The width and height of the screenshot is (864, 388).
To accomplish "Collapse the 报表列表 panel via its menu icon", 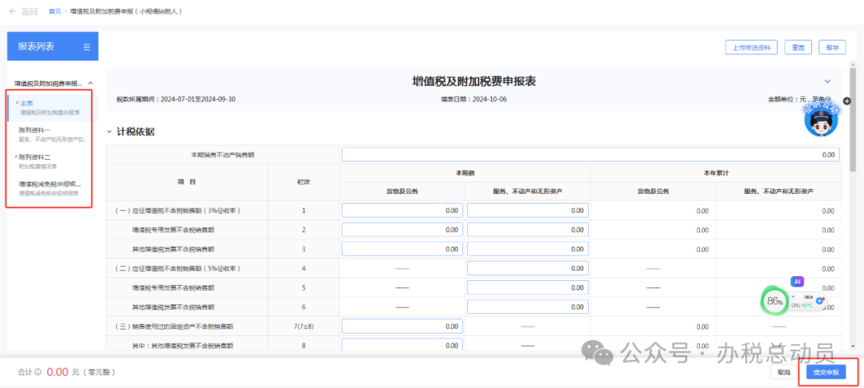I will click(86, 47).
